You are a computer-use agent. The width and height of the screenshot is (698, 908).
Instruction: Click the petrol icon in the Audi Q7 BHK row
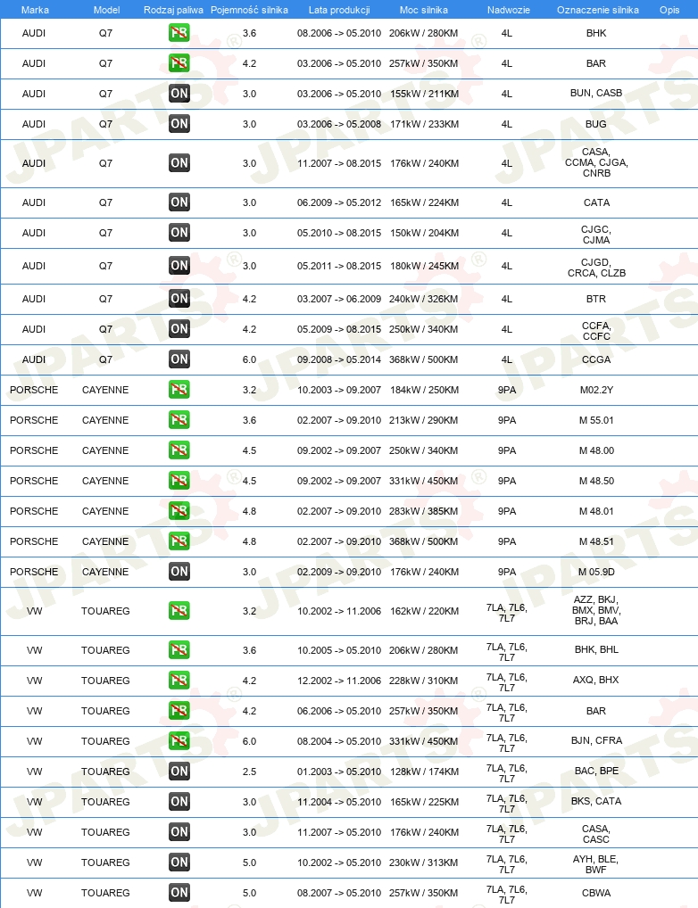[179, 33]
